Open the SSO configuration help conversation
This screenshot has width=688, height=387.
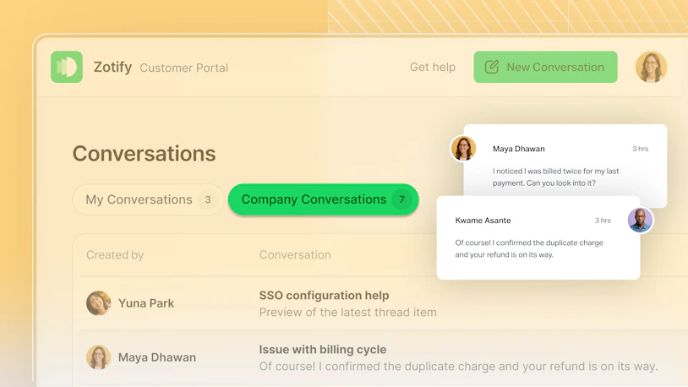pyautogui.click(x=324, y=295)
